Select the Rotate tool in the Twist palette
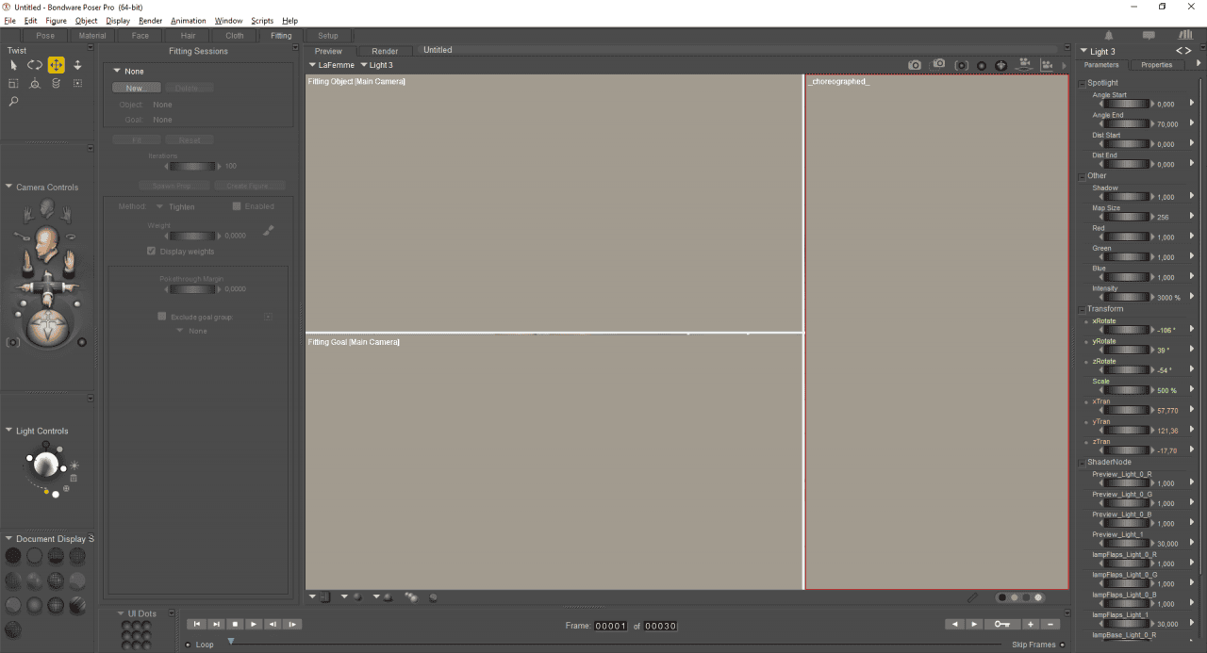Screen dimensions: 1207x653 (x=34, y=64)
